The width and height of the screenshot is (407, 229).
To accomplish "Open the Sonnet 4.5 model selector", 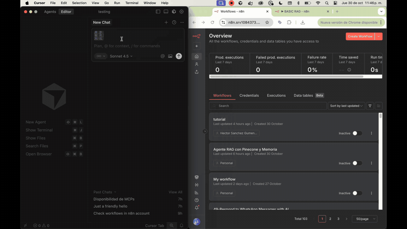I will [121, 56].
